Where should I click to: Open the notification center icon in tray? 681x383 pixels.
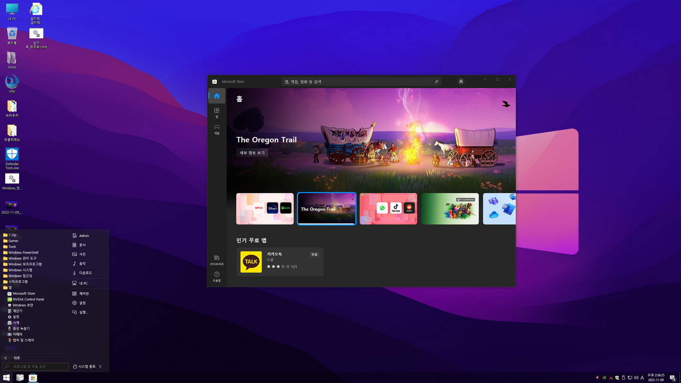[672, 378]
